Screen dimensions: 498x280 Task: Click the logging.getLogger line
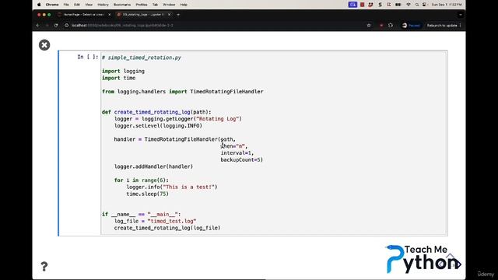[178, 119]
